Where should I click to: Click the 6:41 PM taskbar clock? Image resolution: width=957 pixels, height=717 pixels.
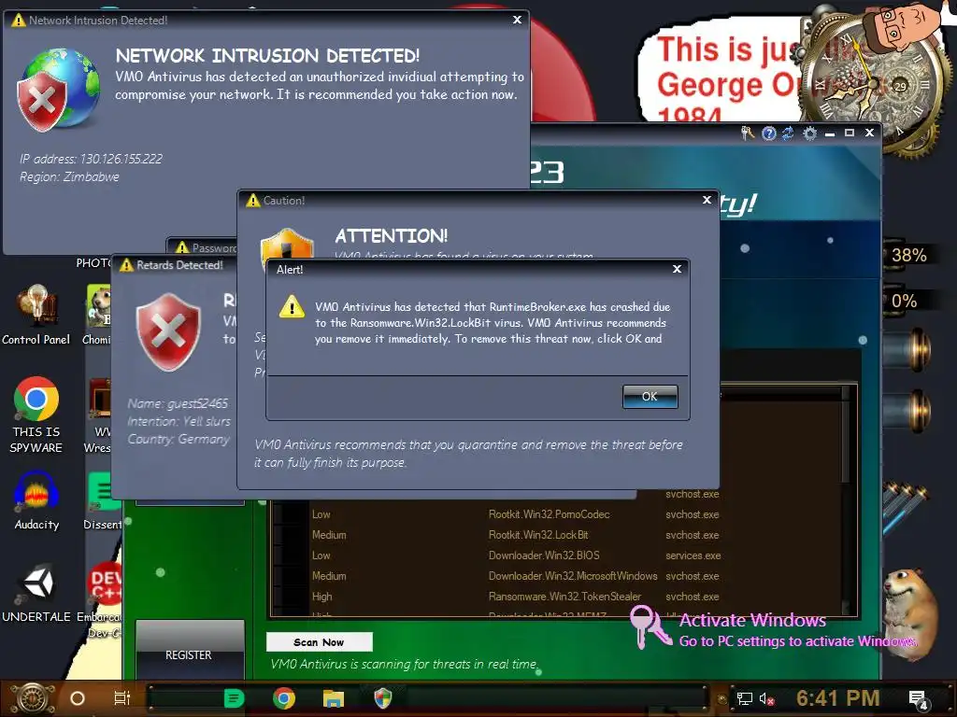[837, 698]
